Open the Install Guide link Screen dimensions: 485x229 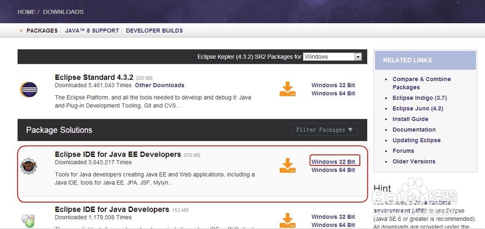point(410,119)
